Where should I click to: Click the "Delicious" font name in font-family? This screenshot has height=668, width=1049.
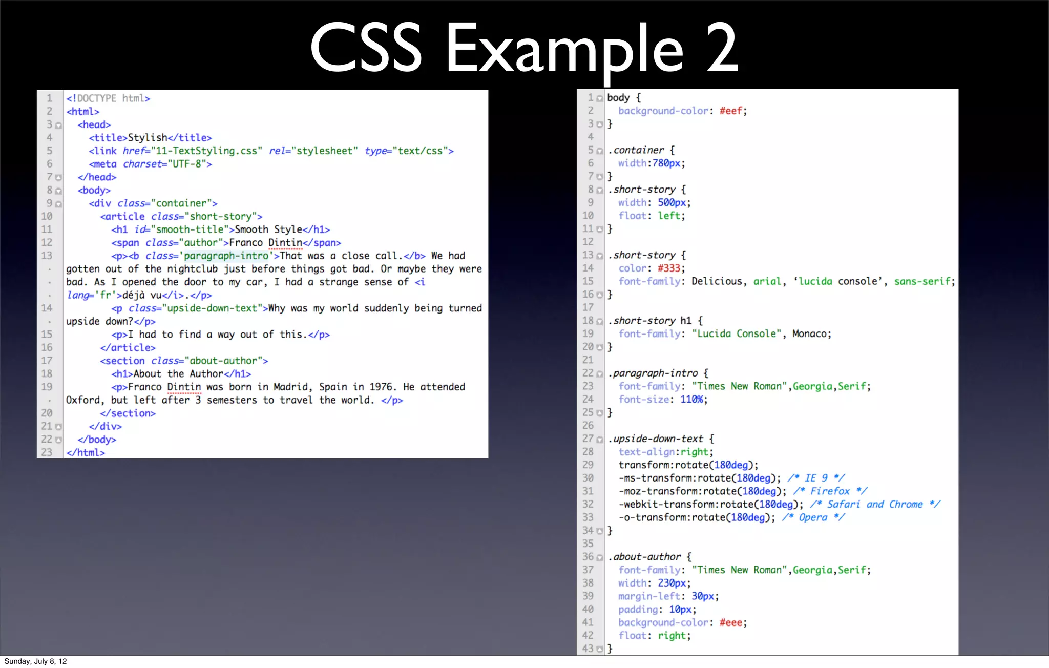717,281
